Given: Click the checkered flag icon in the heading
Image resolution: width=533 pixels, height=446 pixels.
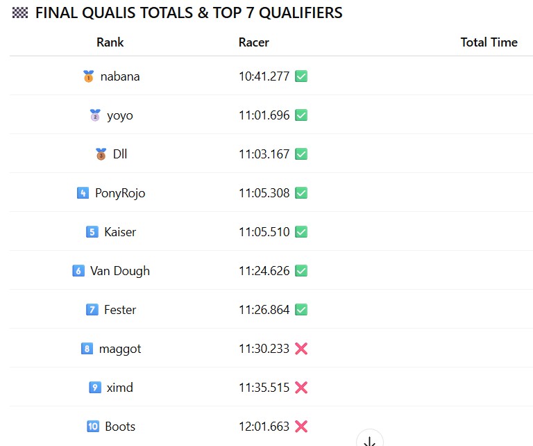Looking at the screenshot, I should coord(20,13).
